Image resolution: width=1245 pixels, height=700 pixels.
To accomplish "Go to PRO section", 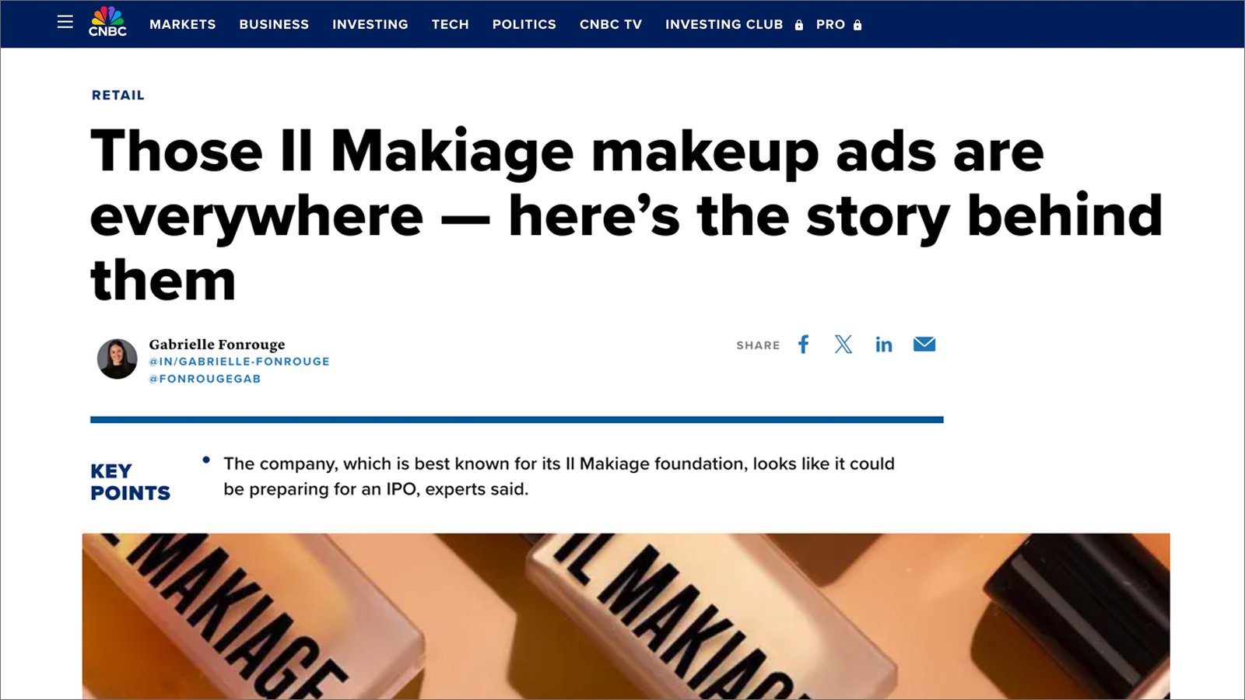I will click(830, 24).
